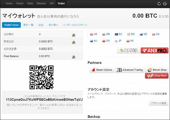Image resolution: width=170 pixels, height=120 pixels.
Task: Go to 取引一覧 transactions tab
Action: pos(28,25)
